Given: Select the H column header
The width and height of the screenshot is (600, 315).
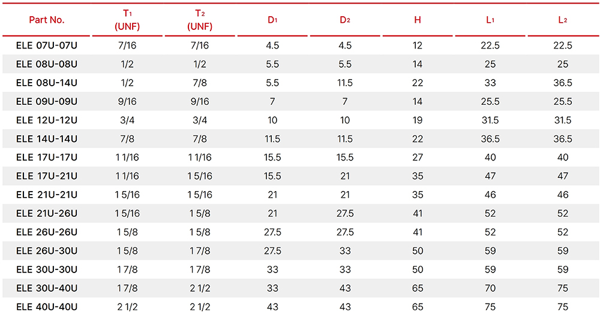Looking at the screenshot, I should tap(418, 20).
